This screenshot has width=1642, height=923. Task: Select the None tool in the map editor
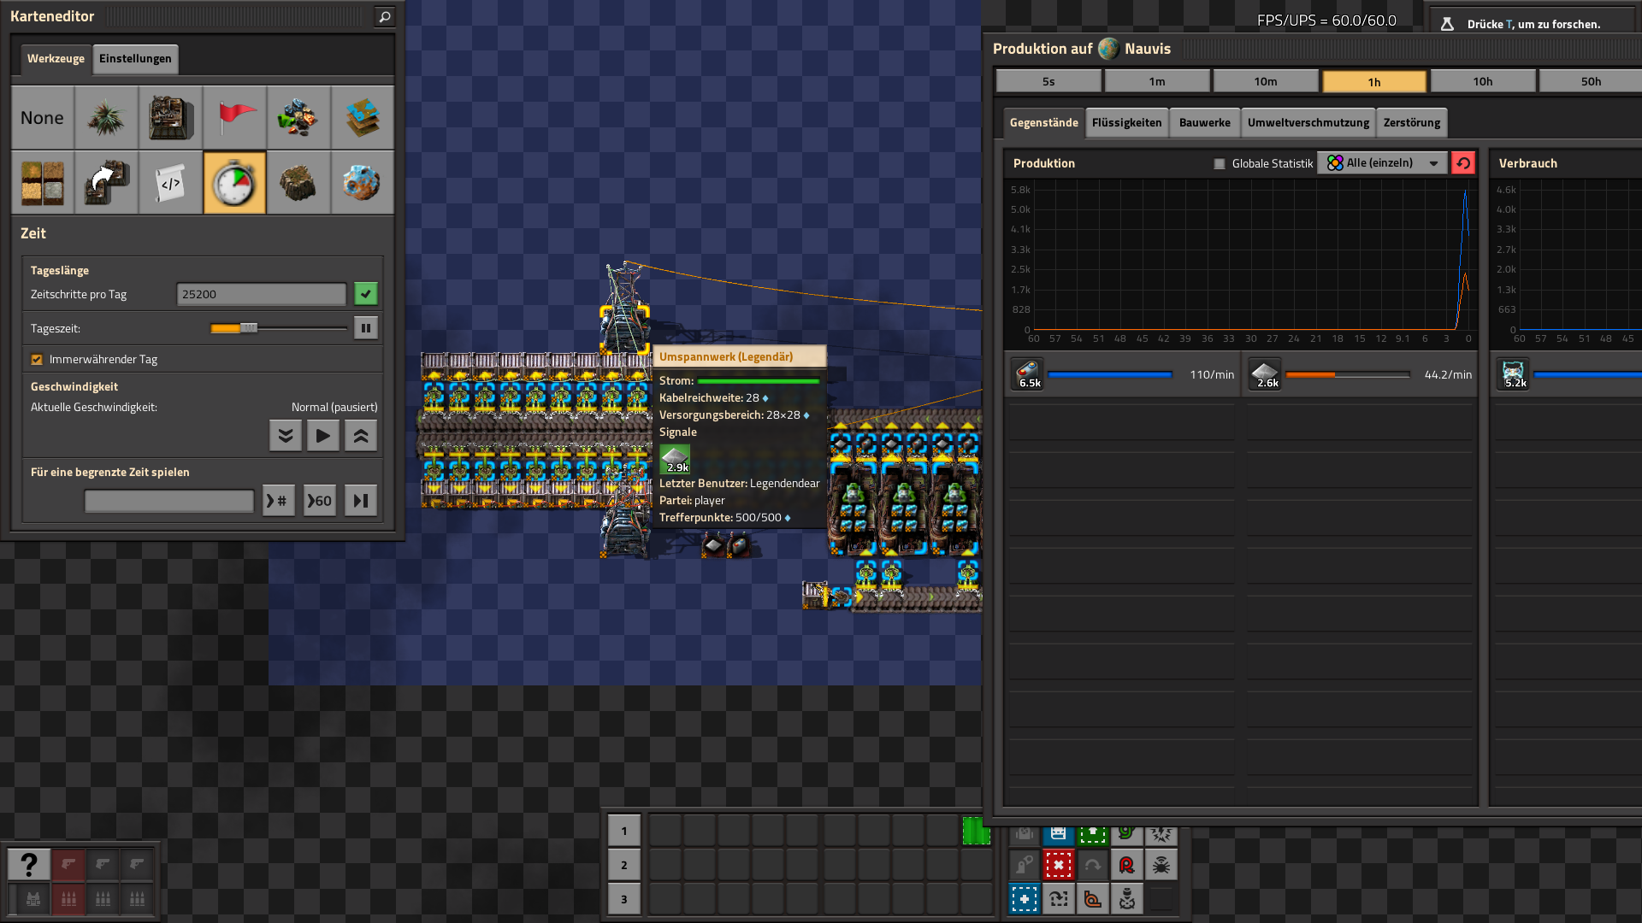pyautogui.click(x=42, y=118)
